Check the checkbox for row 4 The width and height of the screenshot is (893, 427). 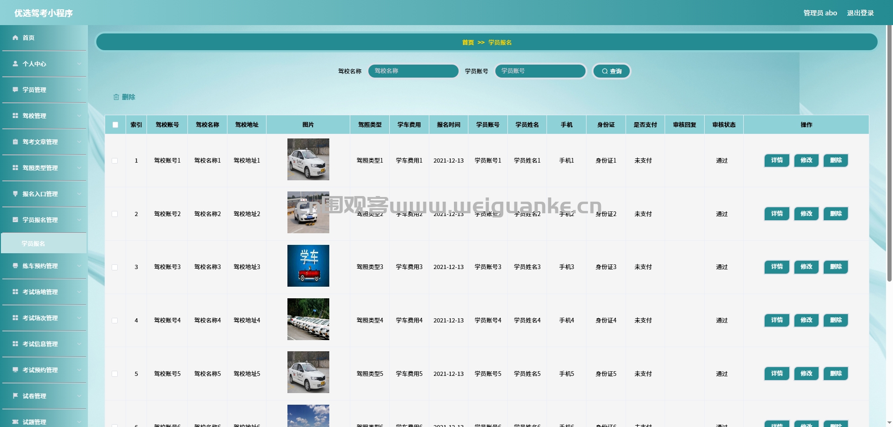pos(115,321)
